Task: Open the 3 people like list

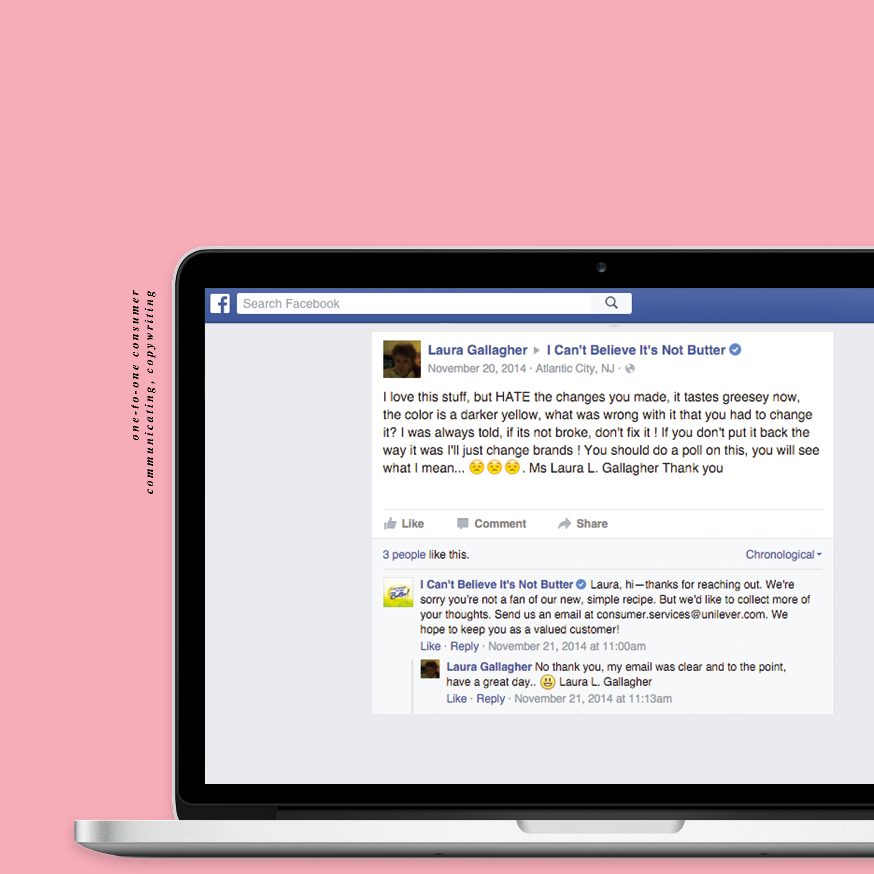Action: point(404,555)
